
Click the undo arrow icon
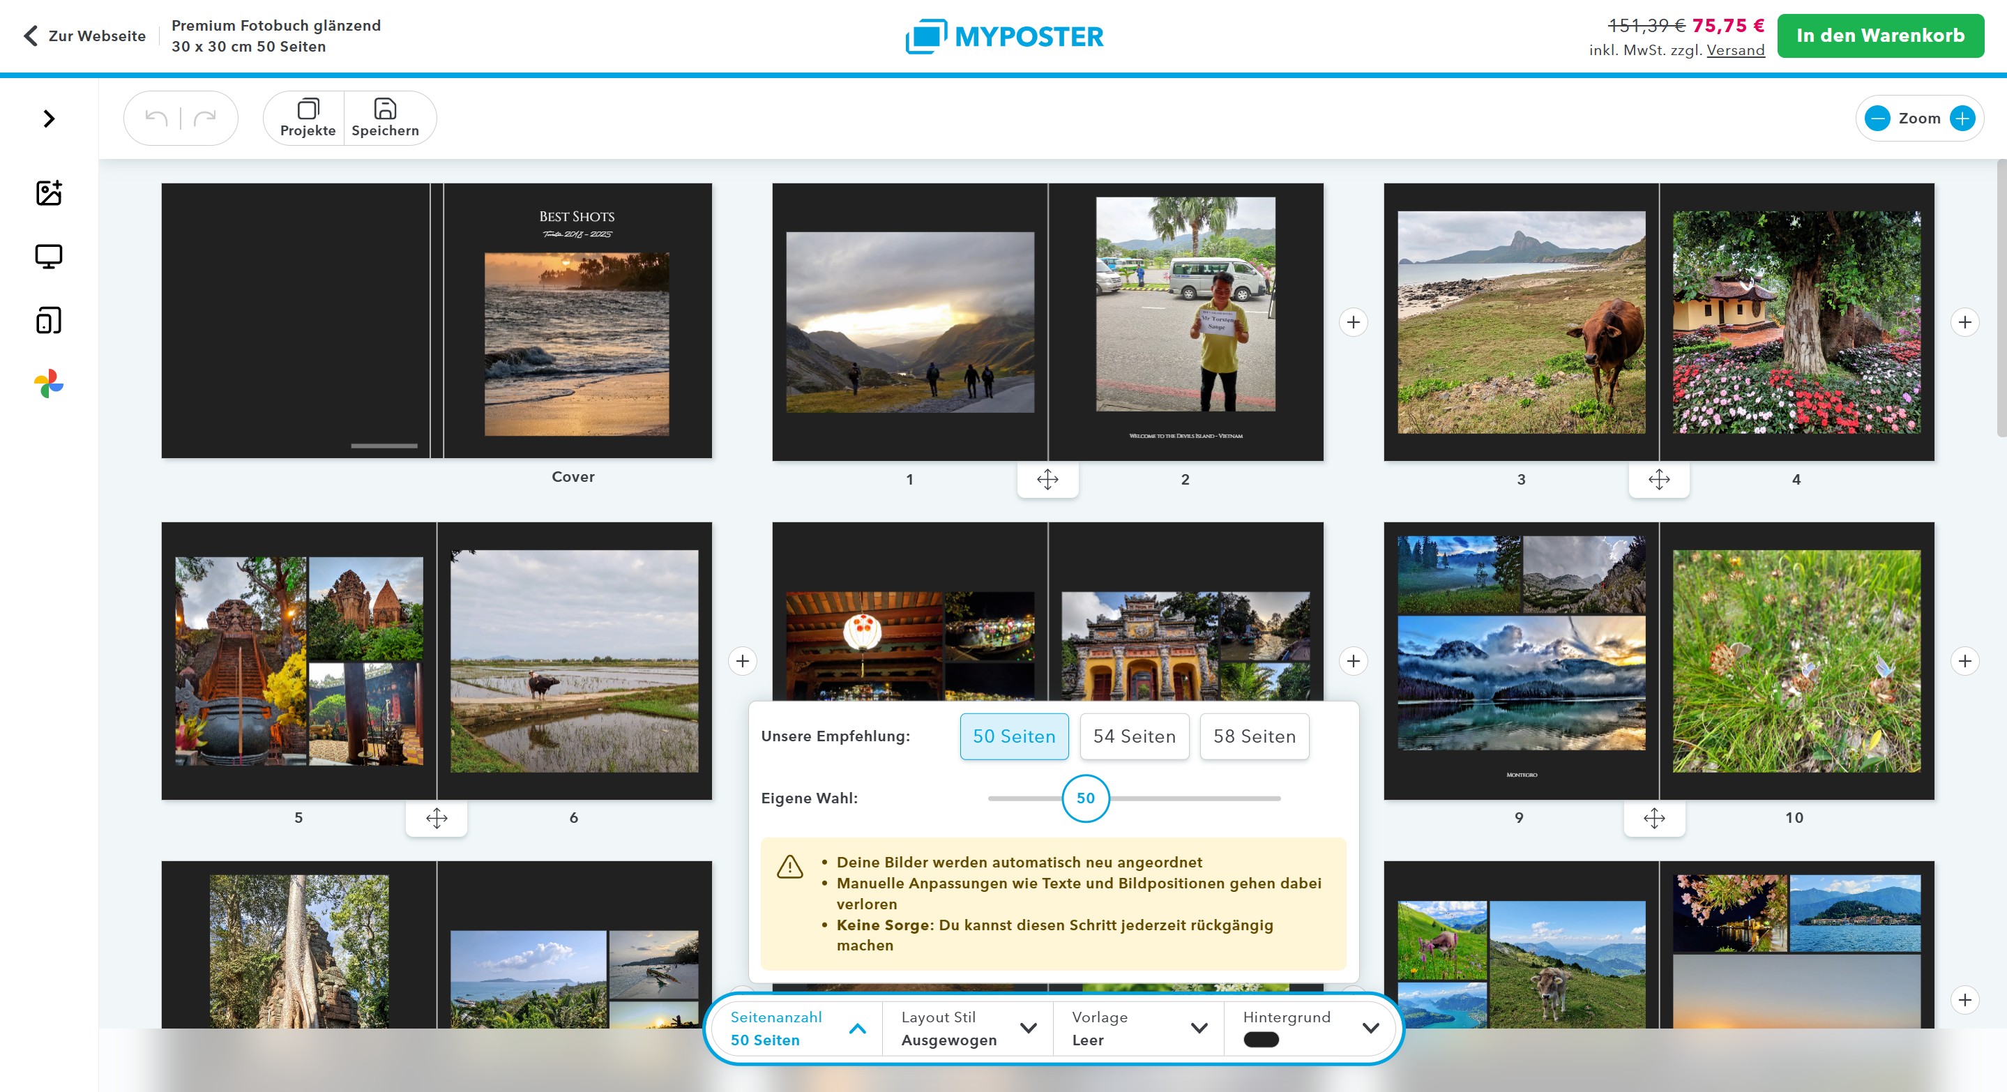coord(157,119)
